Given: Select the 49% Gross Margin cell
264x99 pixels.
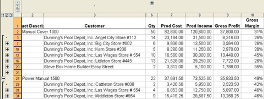Looking at the screenshot, I should click(252, 78).
